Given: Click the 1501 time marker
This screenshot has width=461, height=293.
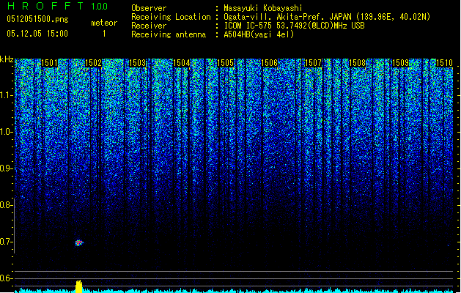Looking at the screenshot, I should pos(49,63).
